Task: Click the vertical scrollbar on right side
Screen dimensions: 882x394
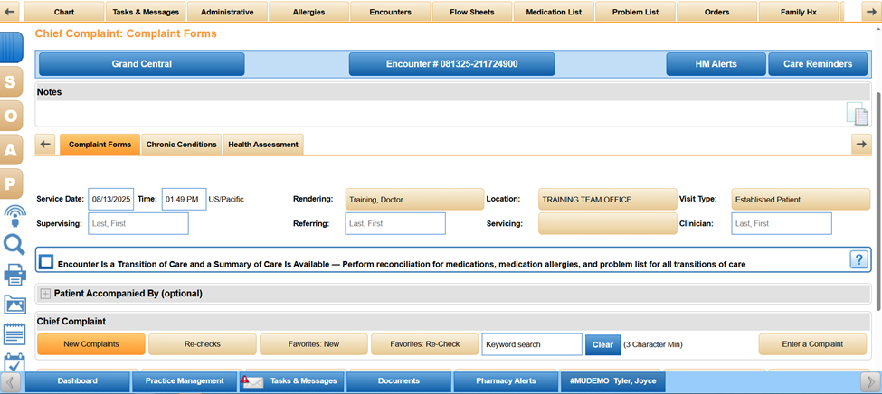Action: coord(877,181)
